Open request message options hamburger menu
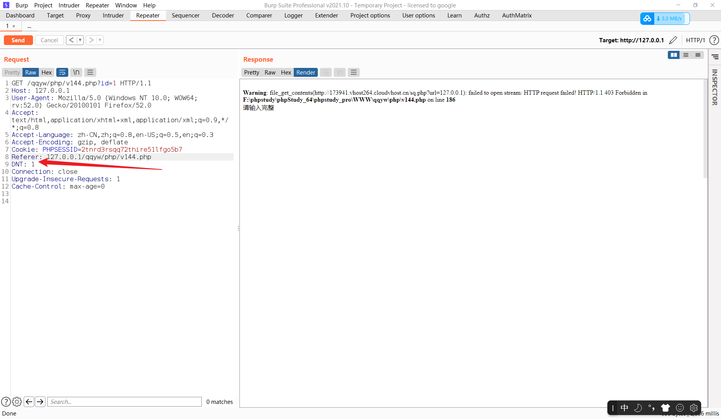Screen dimensions: 721x419 click(90, 72)
